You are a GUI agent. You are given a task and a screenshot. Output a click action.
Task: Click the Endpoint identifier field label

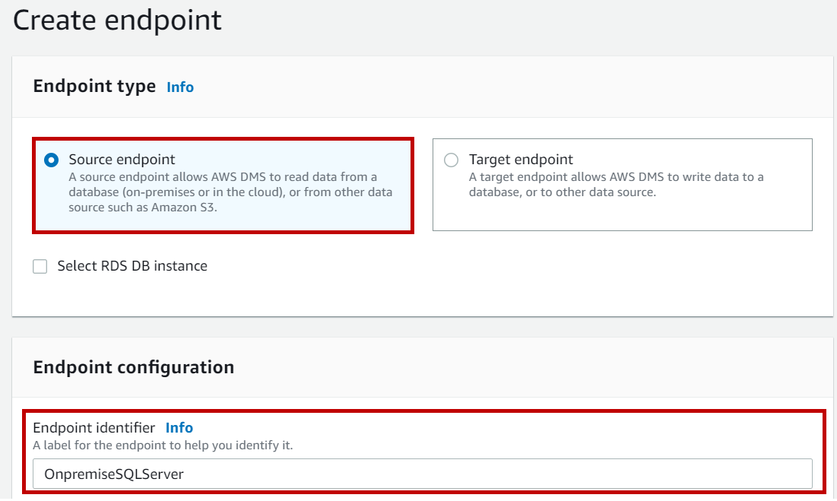pyautogui.click(x=94, y=428)
